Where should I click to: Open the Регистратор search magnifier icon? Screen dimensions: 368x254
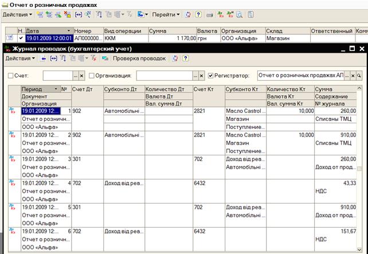click(359, 75)
